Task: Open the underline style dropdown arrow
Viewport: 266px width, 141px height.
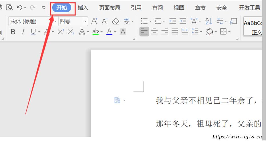Action: (x=39, y=32)
